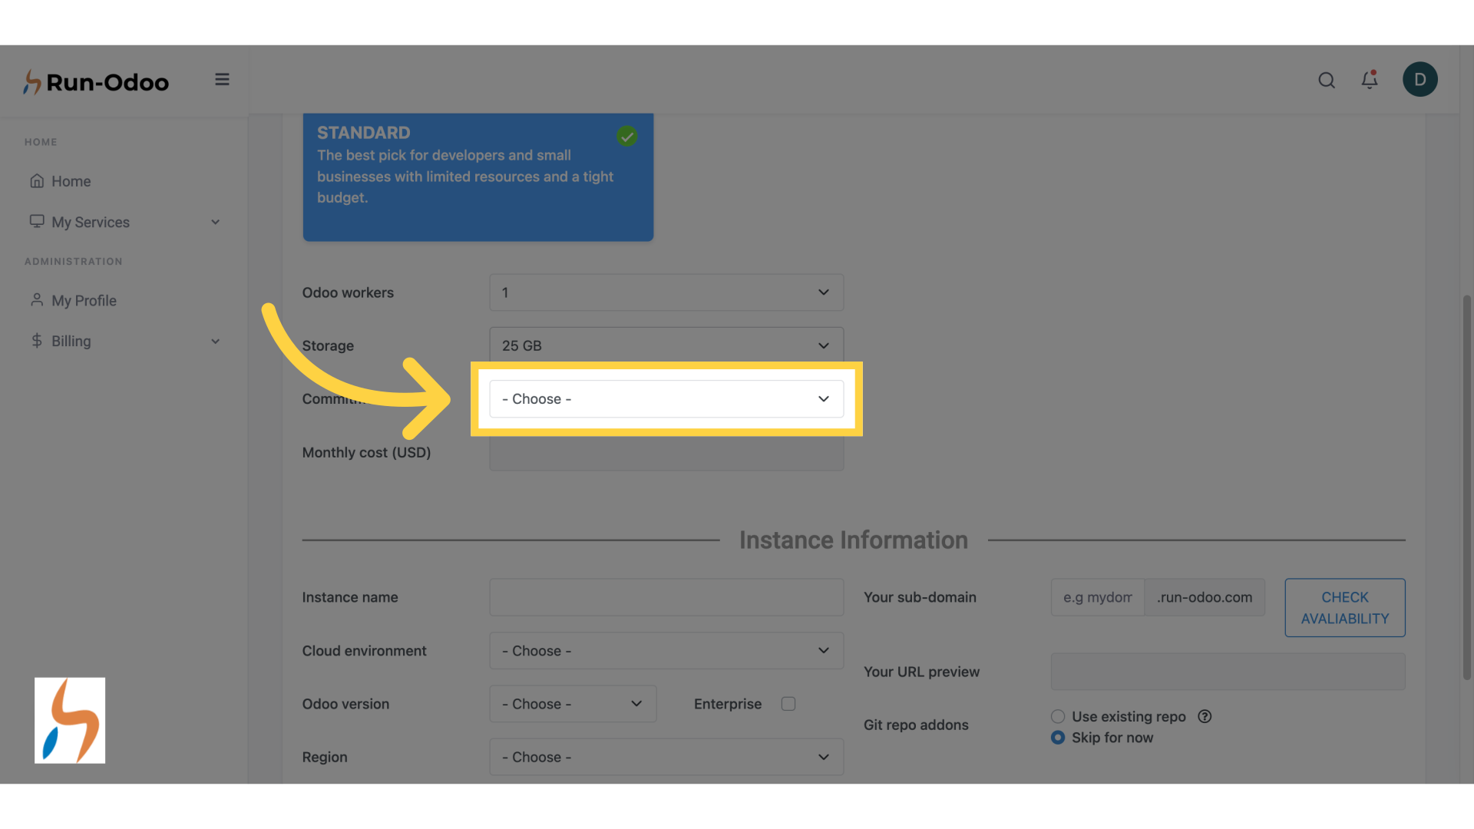Viewport: 1474px width, 829px height.
Task: Select Skip for now radio
Action: [1058, 738]
